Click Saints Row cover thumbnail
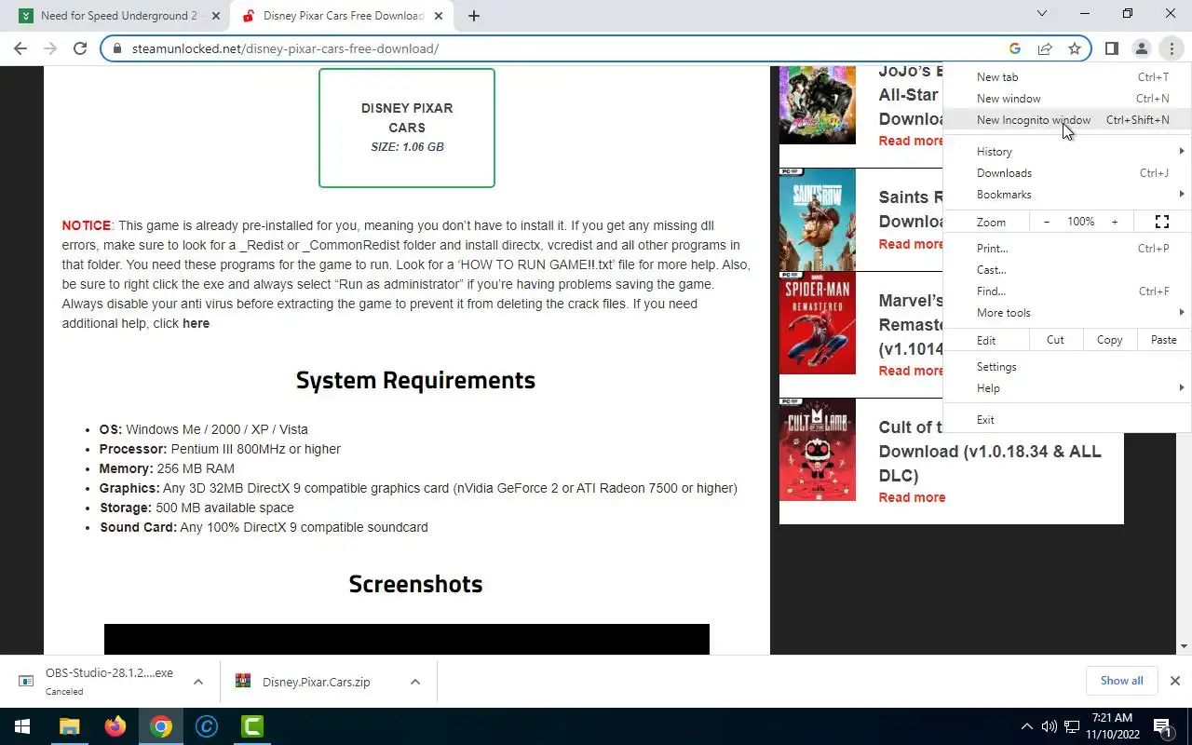Viewport: 1192px width, 745px height. (818, 220)
